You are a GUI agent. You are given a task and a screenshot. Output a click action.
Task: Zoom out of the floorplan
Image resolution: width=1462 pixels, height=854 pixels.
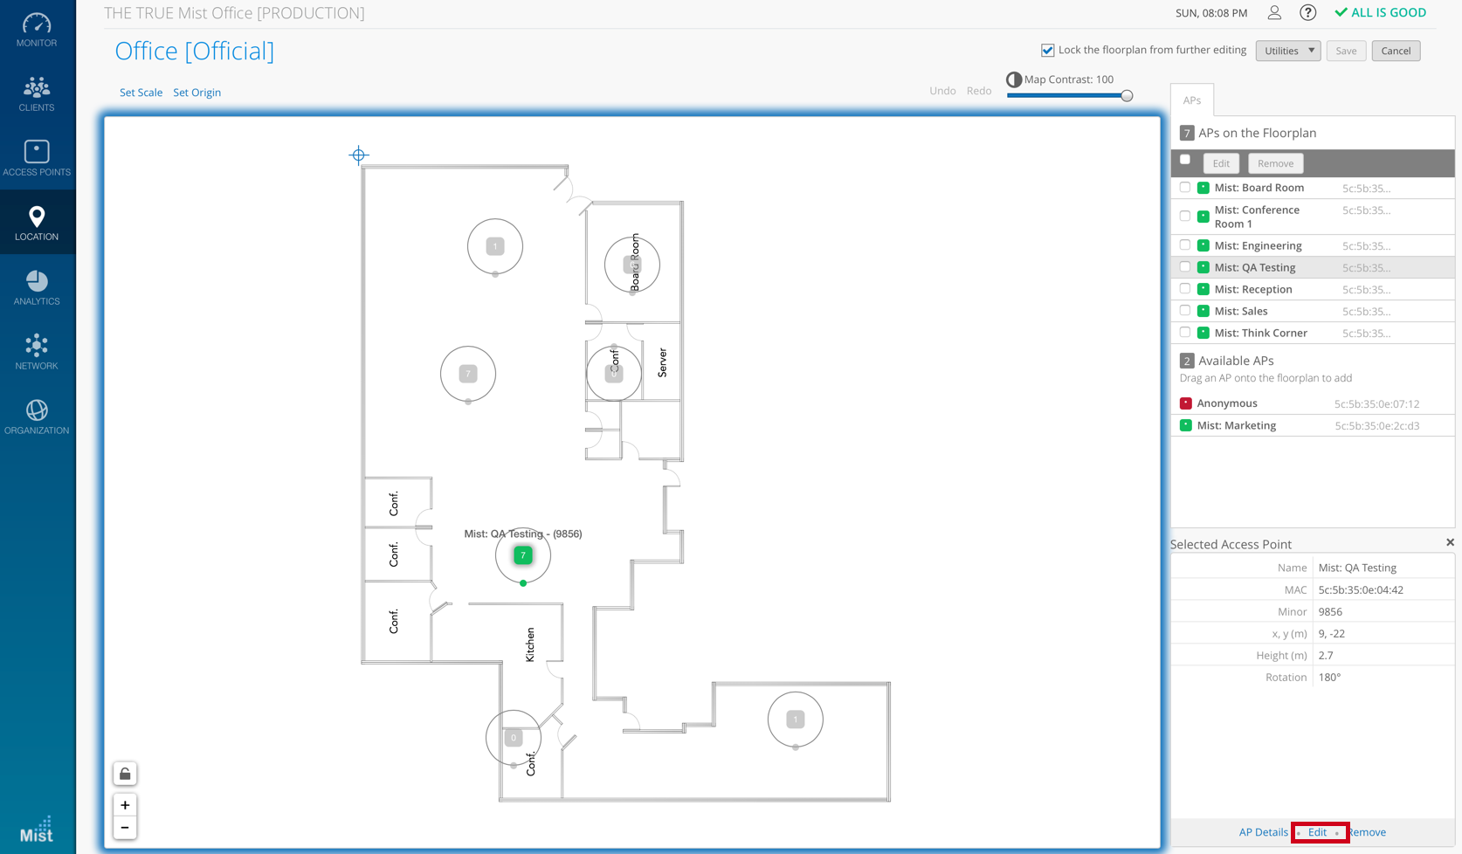(x=125, y=828)
